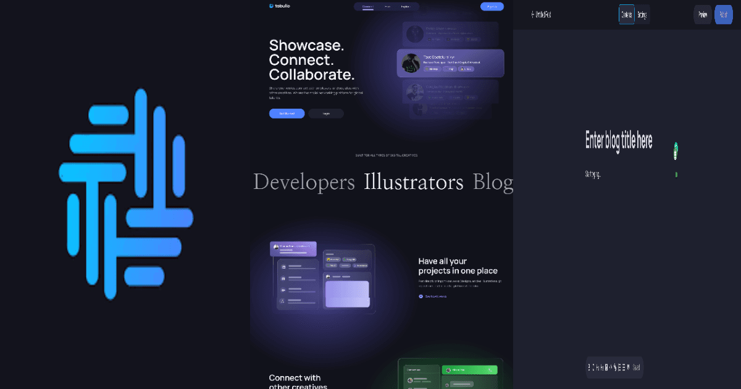Viewport: 741px width, 389px height.
Task: Select the third navbar menu item
Action: coord(405,7)
